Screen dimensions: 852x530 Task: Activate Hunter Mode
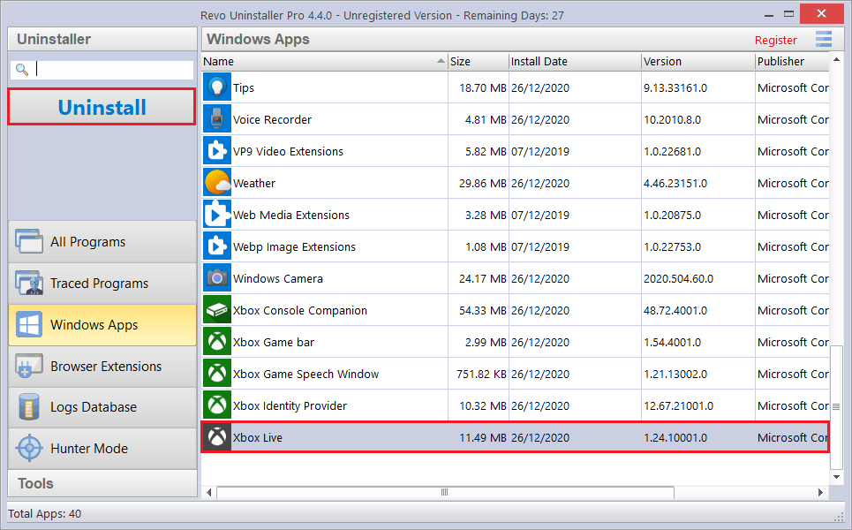(x=102, y=449)
